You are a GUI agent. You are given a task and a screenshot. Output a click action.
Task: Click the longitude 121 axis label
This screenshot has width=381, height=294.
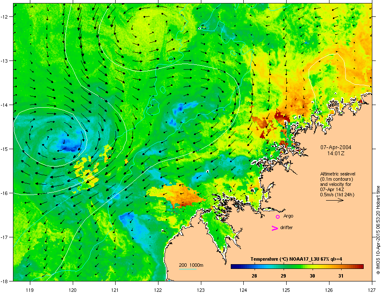point(115,290)
